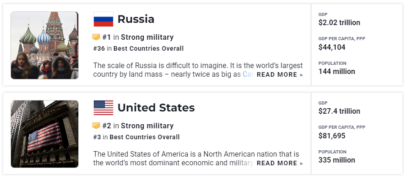407x179 pixels.
Task: Click Russia's '#1 in Strong military' ranking
Action: (x=138, y=37)
